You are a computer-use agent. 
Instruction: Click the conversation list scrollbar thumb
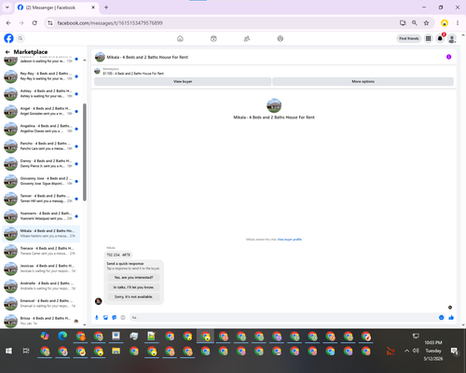85,152
